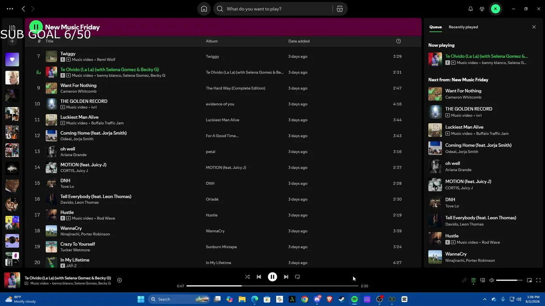Open album The Hard Way (Complete Edition)
This screenshot has width=545, height=306.
[x=235, y=88]
